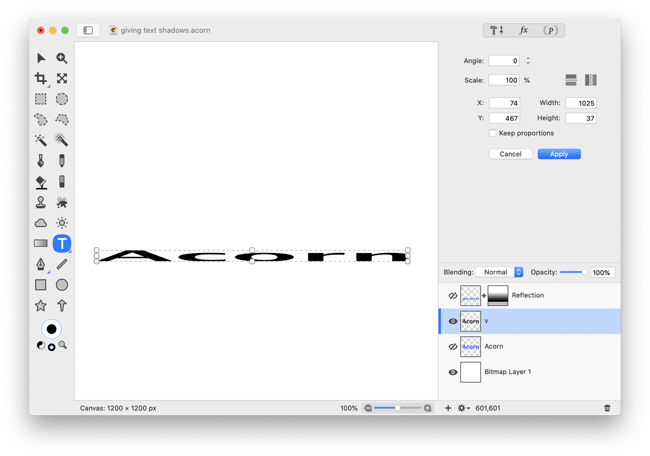This screenshot has width=650, height=456.
Task: Select the Crop tool
Action: click(x=41, y=79)
